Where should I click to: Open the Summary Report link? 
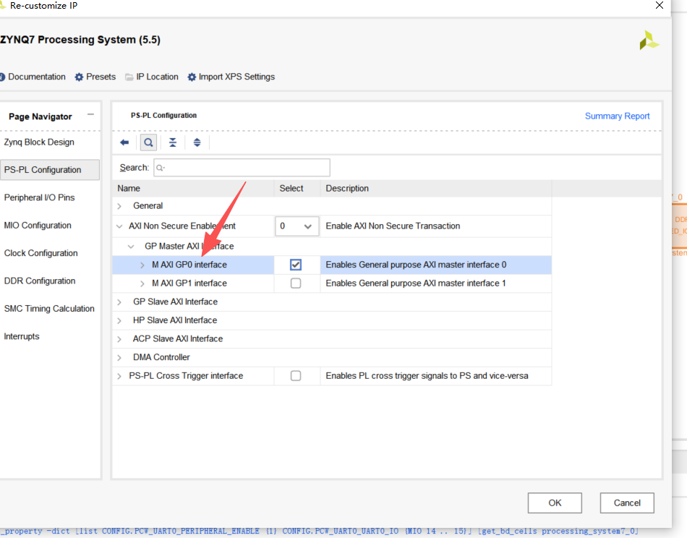point(618,116)
